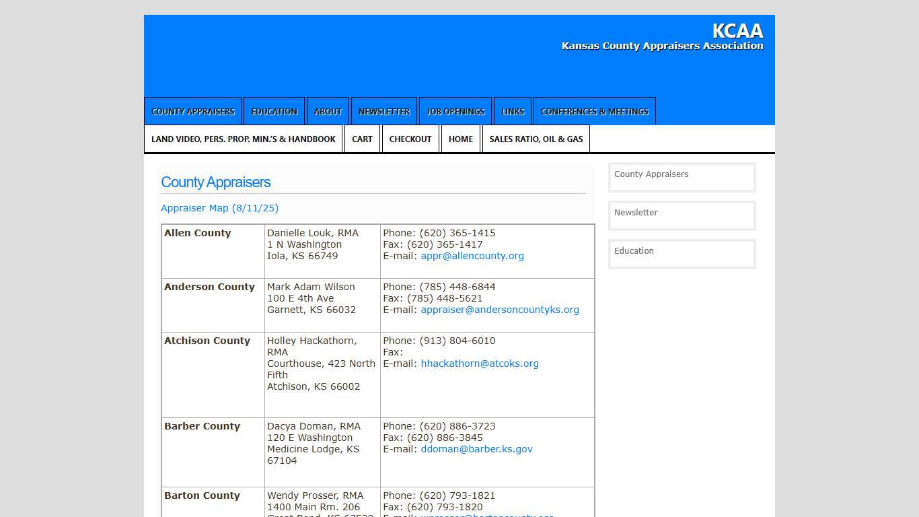Open LAND VIDEO, PERS. PROP. MIN.'S & HANDBOOK
The image size is (919, 517).
click(x=244, y=139)
